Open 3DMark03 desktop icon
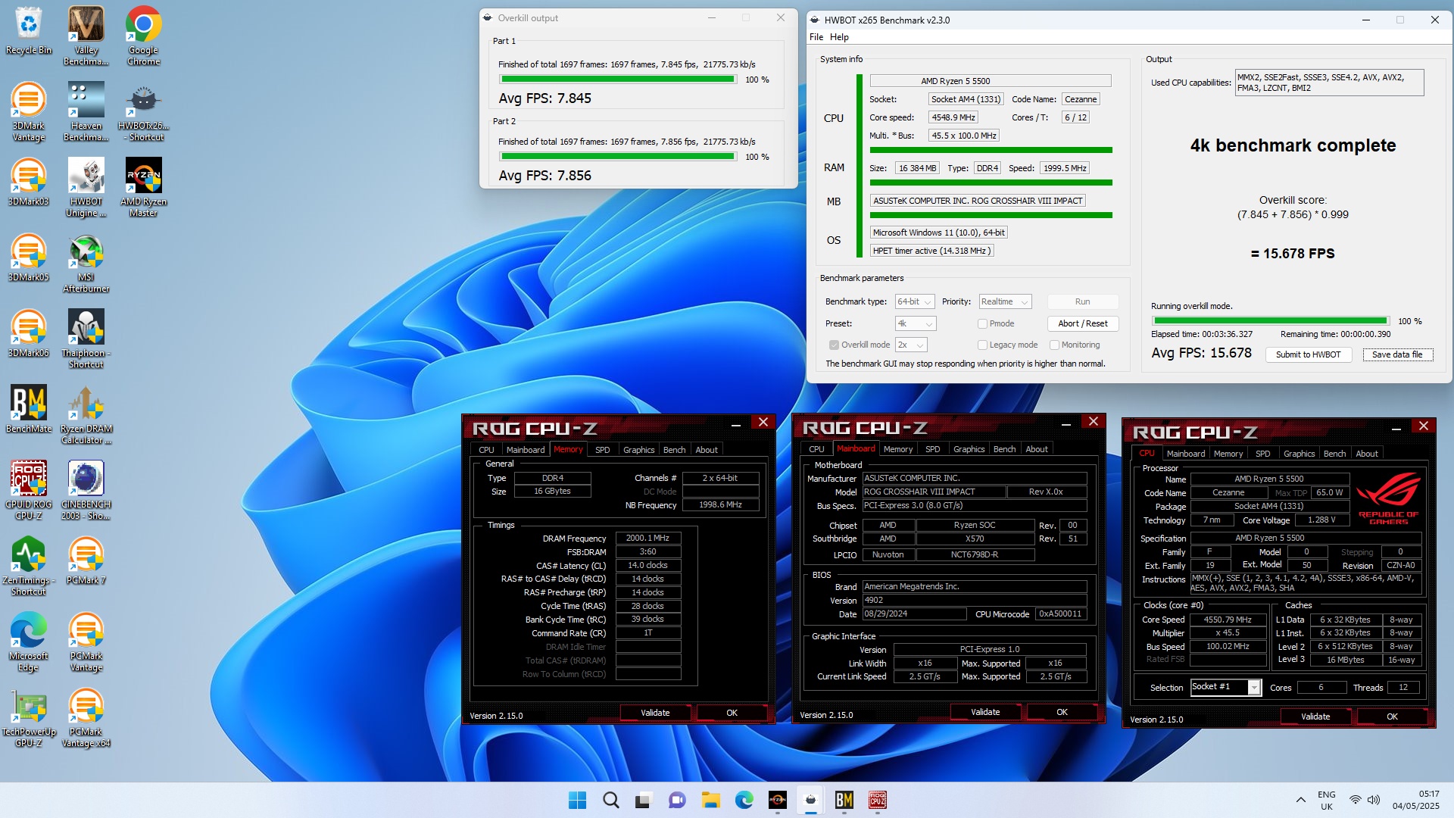The width and height of the screenshot is (1454, 818). pyautogui.click(x=29, y=182)
